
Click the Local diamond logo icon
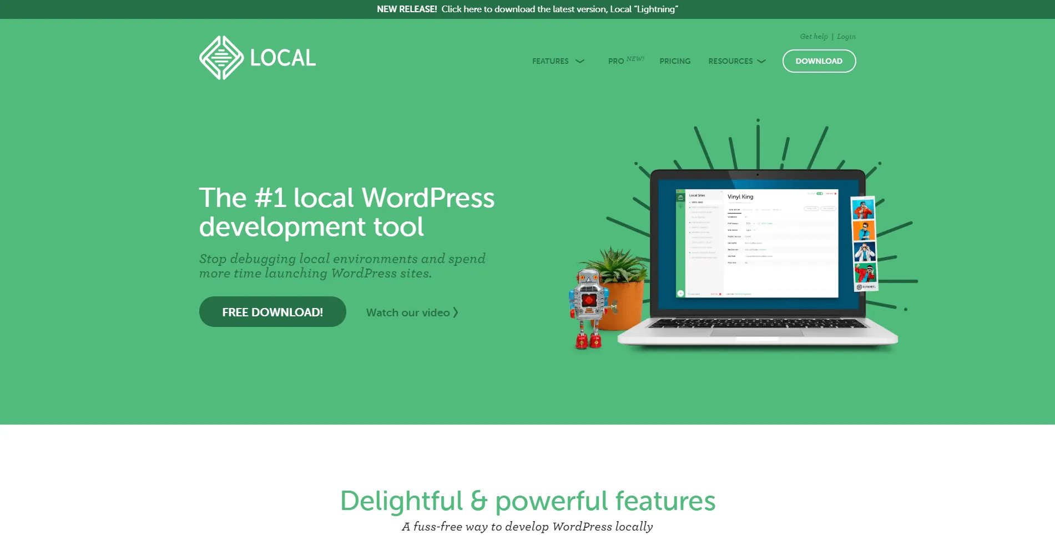click(x=221, y=58)
